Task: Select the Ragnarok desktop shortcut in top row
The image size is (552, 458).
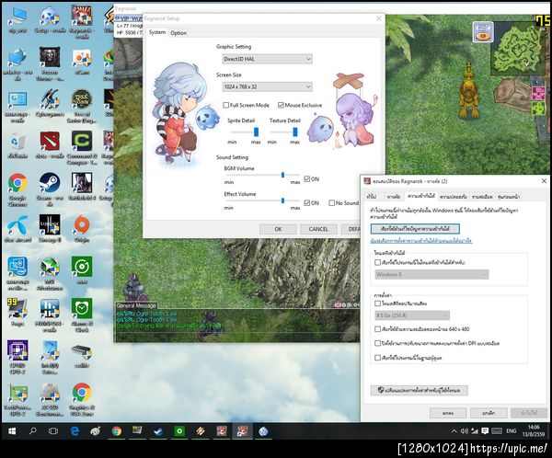Action: (x=82, y=21)
